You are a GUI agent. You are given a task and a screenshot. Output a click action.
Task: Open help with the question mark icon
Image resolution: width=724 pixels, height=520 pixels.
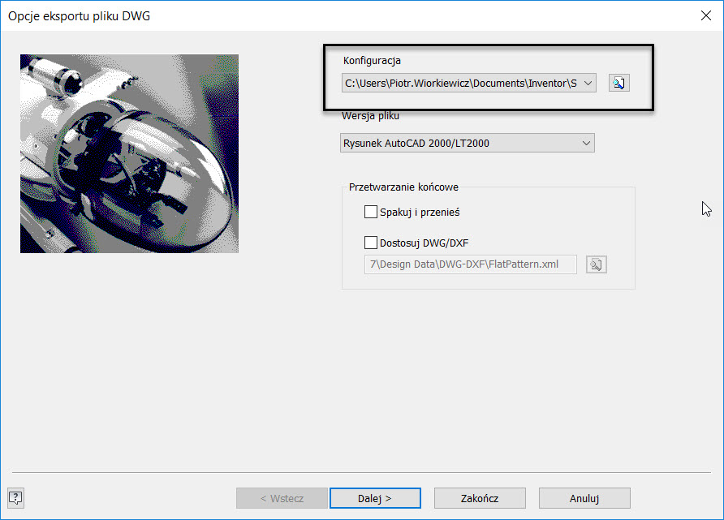(x=15, y=497)
